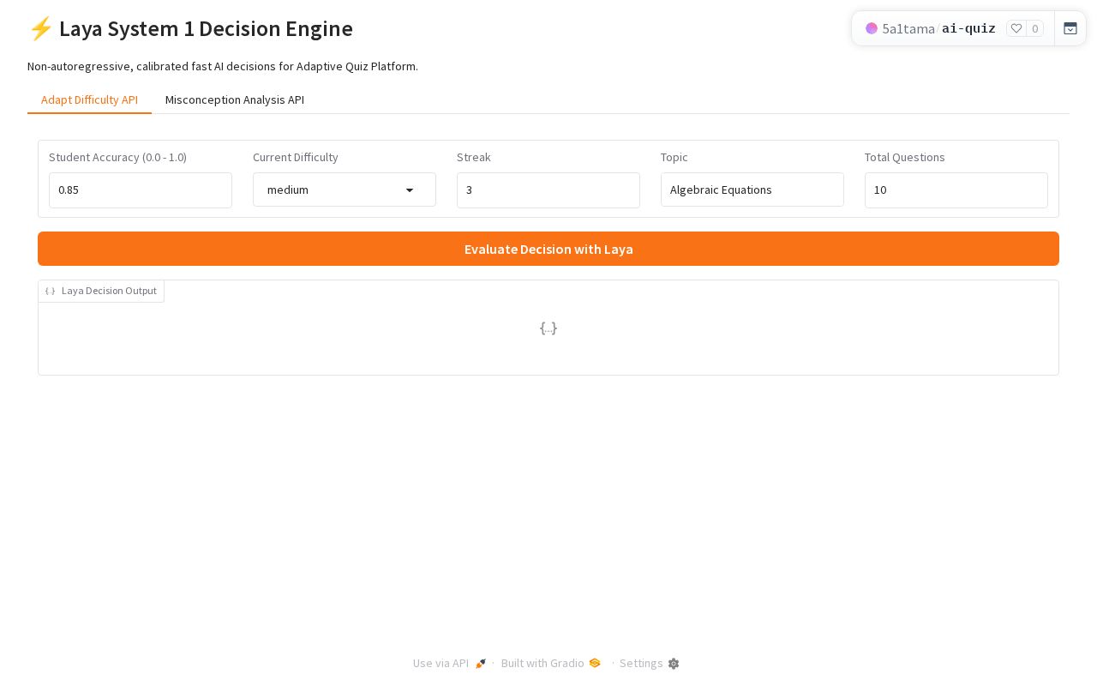Focus the Total Questions field
1097x686 pixels.
point(956,190)
